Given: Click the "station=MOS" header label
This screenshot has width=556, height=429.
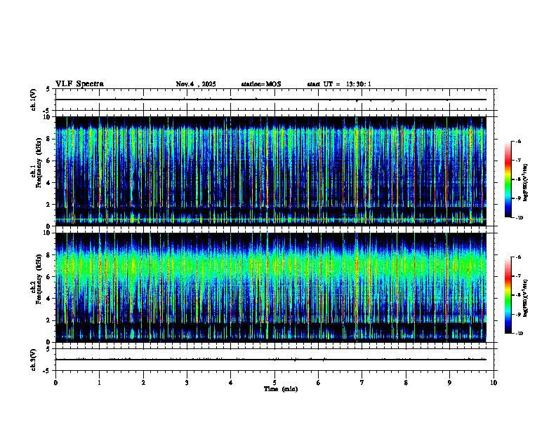Looking at the screenshot, I should 261,84.
